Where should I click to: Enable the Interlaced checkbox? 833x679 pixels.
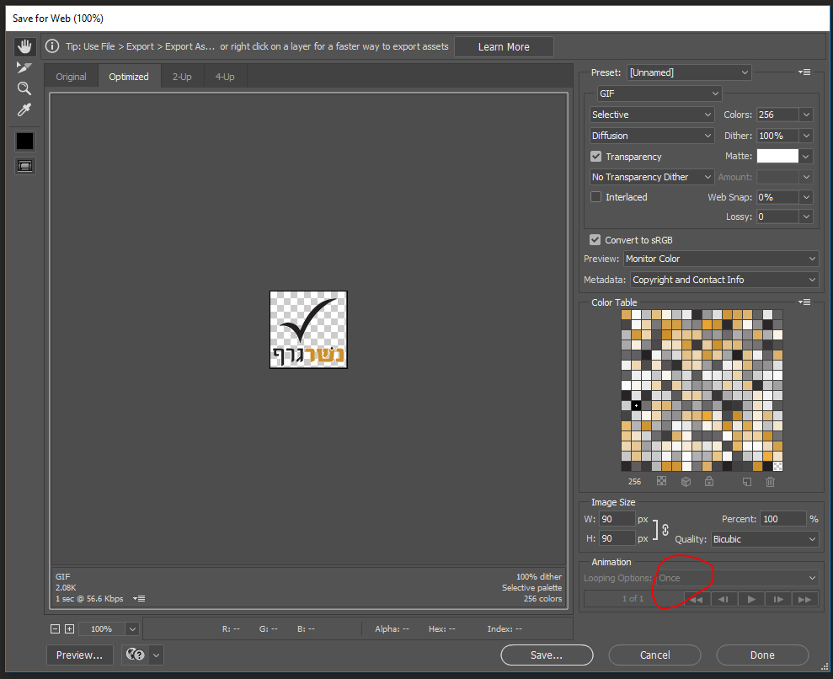coord(595,196)
